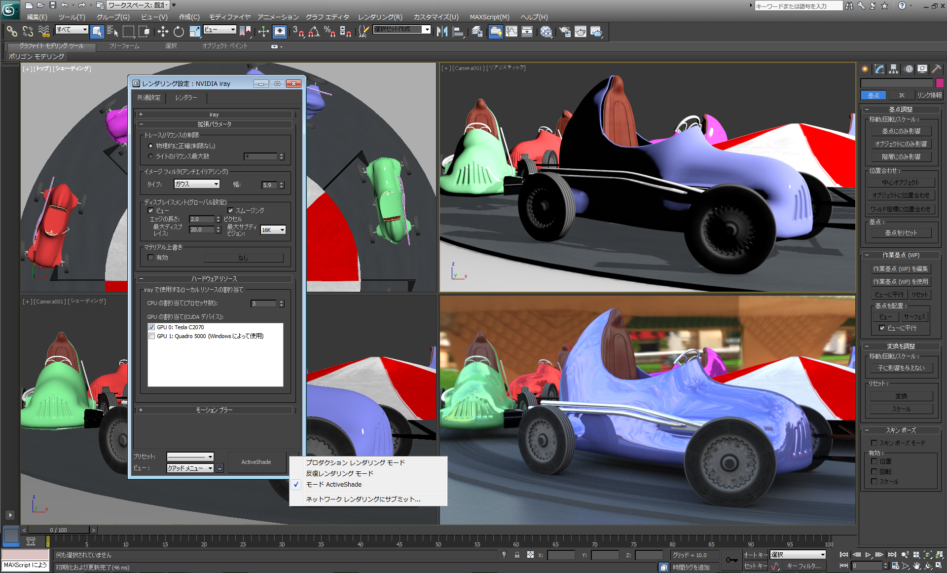Choose プロダクション レンダリング モード menu entry
The height and width of the screenshot is (573, 947).
[x=355, y=463]
